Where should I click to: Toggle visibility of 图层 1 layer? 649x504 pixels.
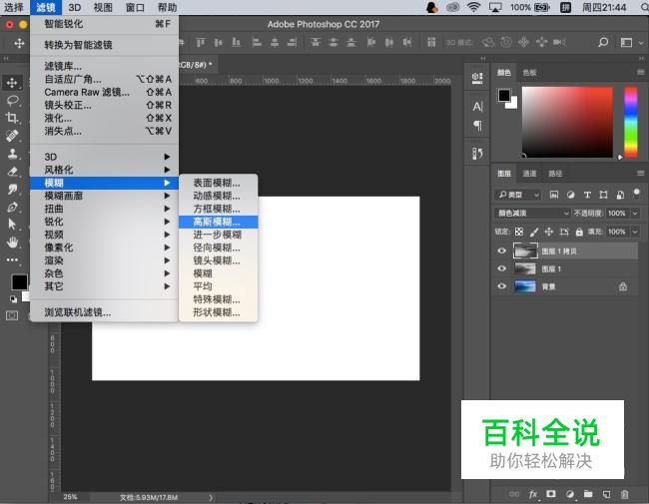point(502,268)
